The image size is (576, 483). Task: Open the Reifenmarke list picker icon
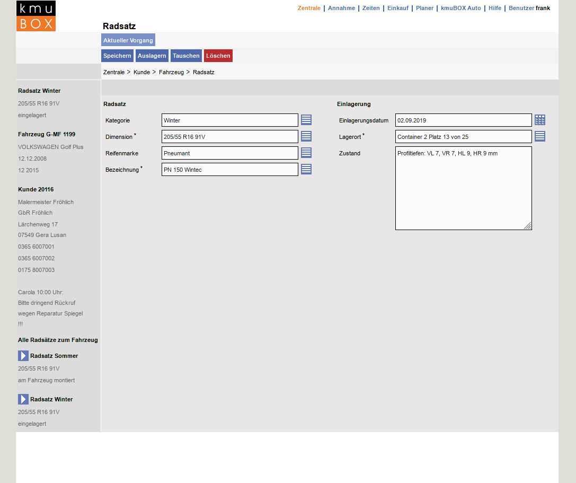tap(306, 153)
